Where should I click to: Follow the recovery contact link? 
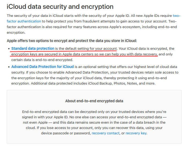[x=105, y=133]
